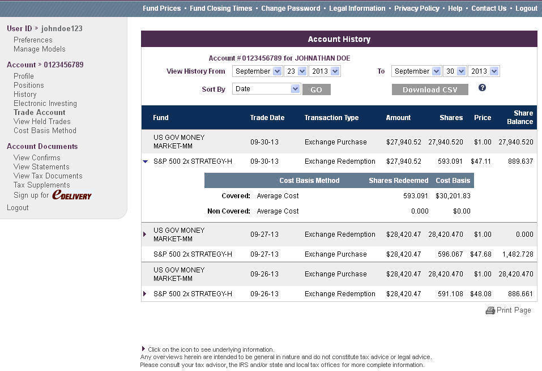The height and width of the screenshot is (371, 542).
Task: Click the Trade Date column header
Action: click(x=267, y=118)
